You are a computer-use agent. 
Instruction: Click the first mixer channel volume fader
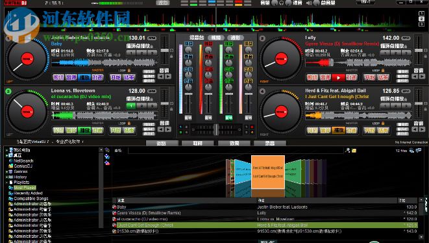(188, 94)
